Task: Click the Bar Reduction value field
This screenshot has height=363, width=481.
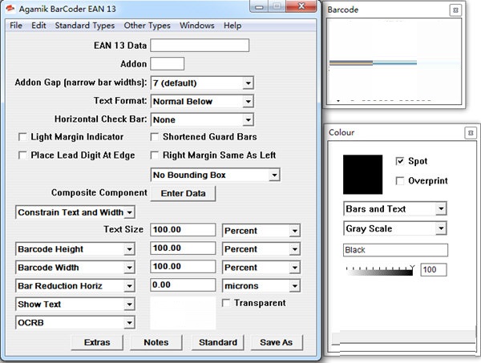Action: (183, 284)
